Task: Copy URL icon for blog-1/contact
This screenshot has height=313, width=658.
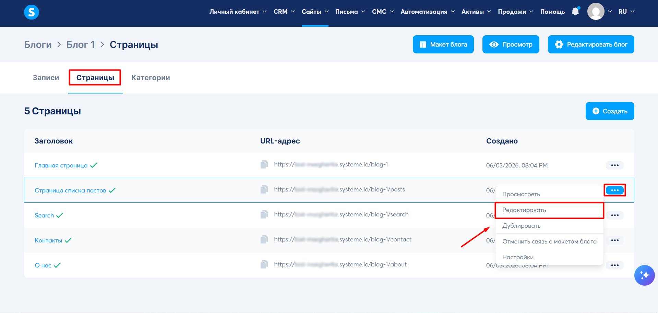Action: [x=264, y=239]
